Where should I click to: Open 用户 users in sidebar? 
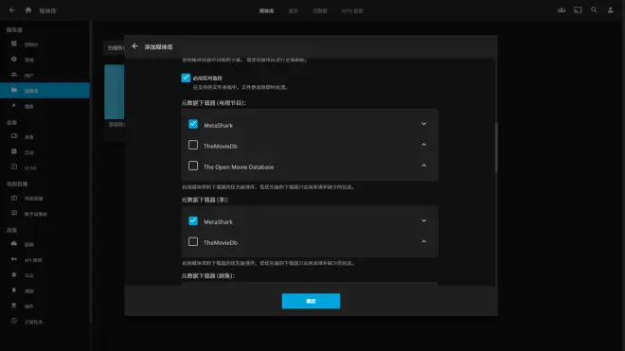[x=45, y=75]
